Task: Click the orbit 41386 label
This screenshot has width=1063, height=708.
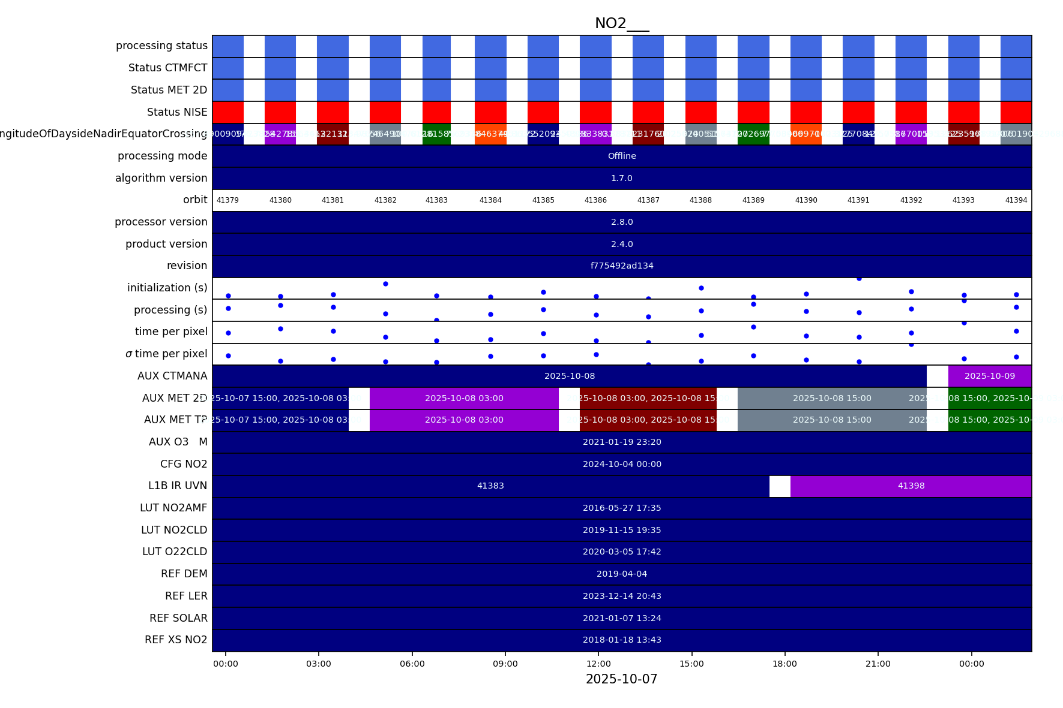Action: pyautogui.click(x=595, y=200)
